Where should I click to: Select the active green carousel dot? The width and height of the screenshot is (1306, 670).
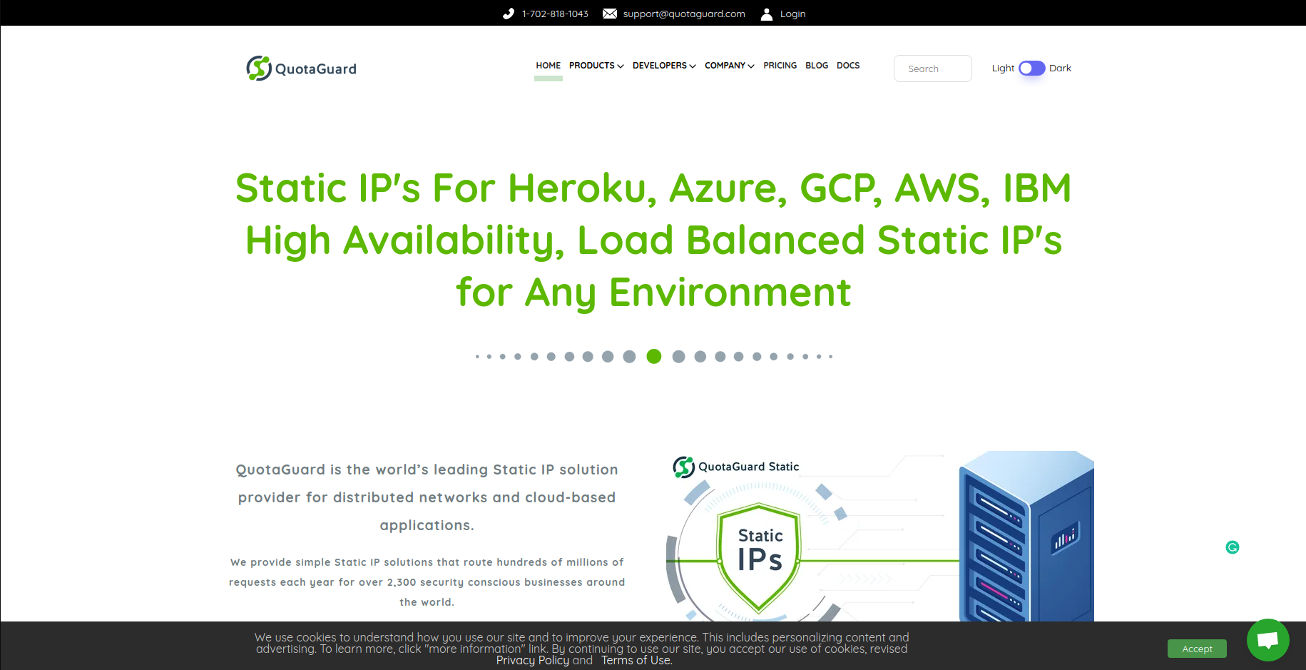coord(654,357)
